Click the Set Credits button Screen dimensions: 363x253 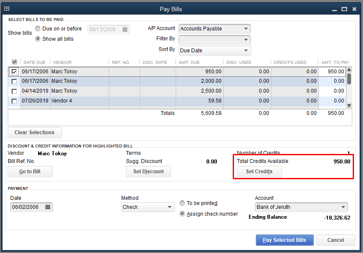(259, 172)
